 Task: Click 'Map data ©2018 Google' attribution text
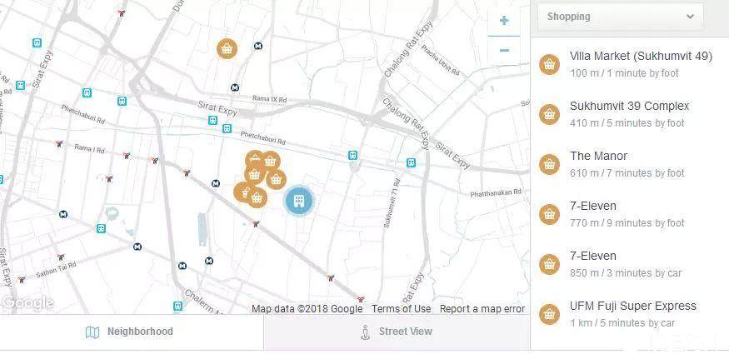pos(307,309)
